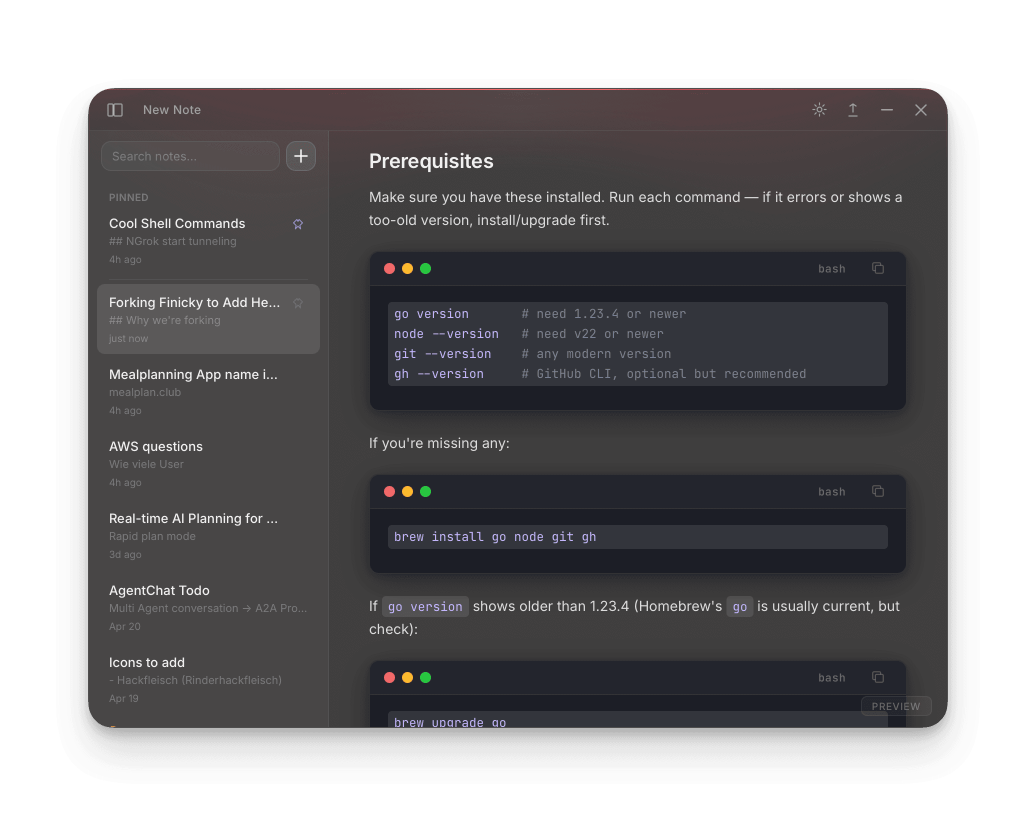Unpin the Cool Shell Commands note
1036x816 pixels.
point(298,224)
